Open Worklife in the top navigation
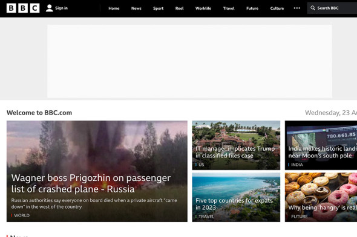Screen dimensions: 357x237 (203, 8)
